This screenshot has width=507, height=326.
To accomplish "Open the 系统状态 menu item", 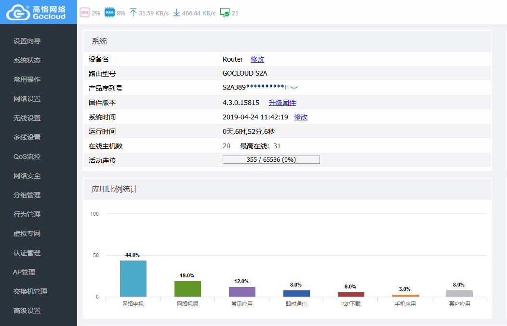I will [27, 60].
